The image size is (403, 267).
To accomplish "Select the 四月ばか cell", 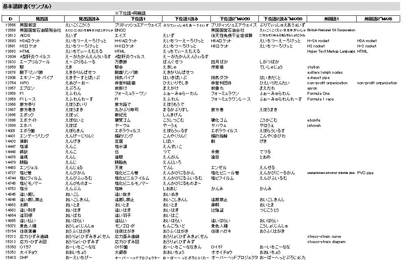I will click(x=219, y=62).
